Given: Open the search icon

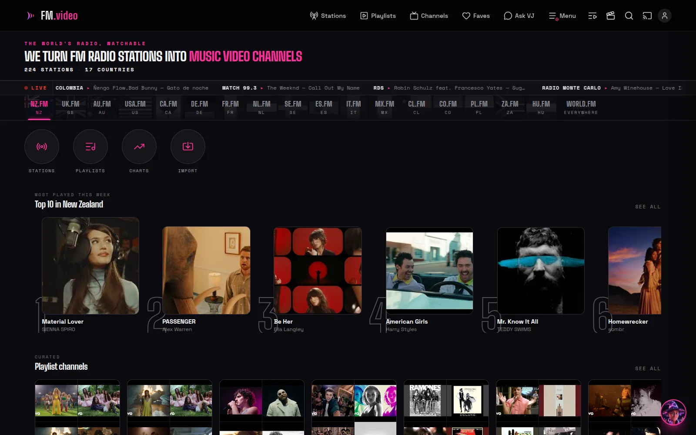Looking at the screenshot, I should [x=629, y=16].
